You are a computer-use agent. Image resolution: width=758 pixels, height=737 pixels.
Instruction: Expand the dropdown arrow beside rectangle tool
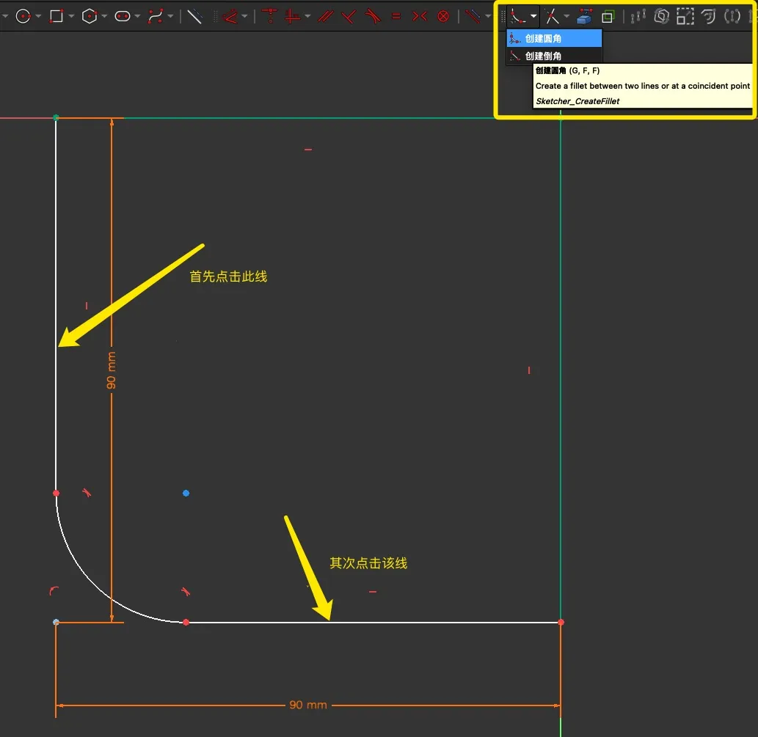point(71,16)
